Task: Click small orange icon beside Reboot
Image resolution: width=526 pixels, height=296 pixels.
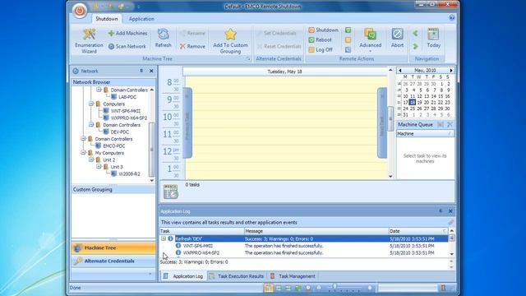Action: coord(348,39)
